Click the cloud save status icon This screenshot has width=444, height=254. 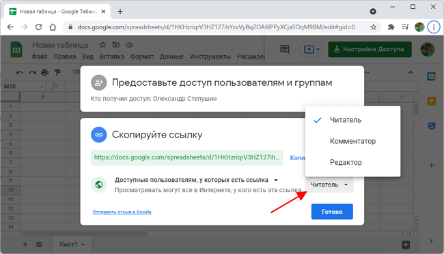pyautogui.click(x=129, y=44)
